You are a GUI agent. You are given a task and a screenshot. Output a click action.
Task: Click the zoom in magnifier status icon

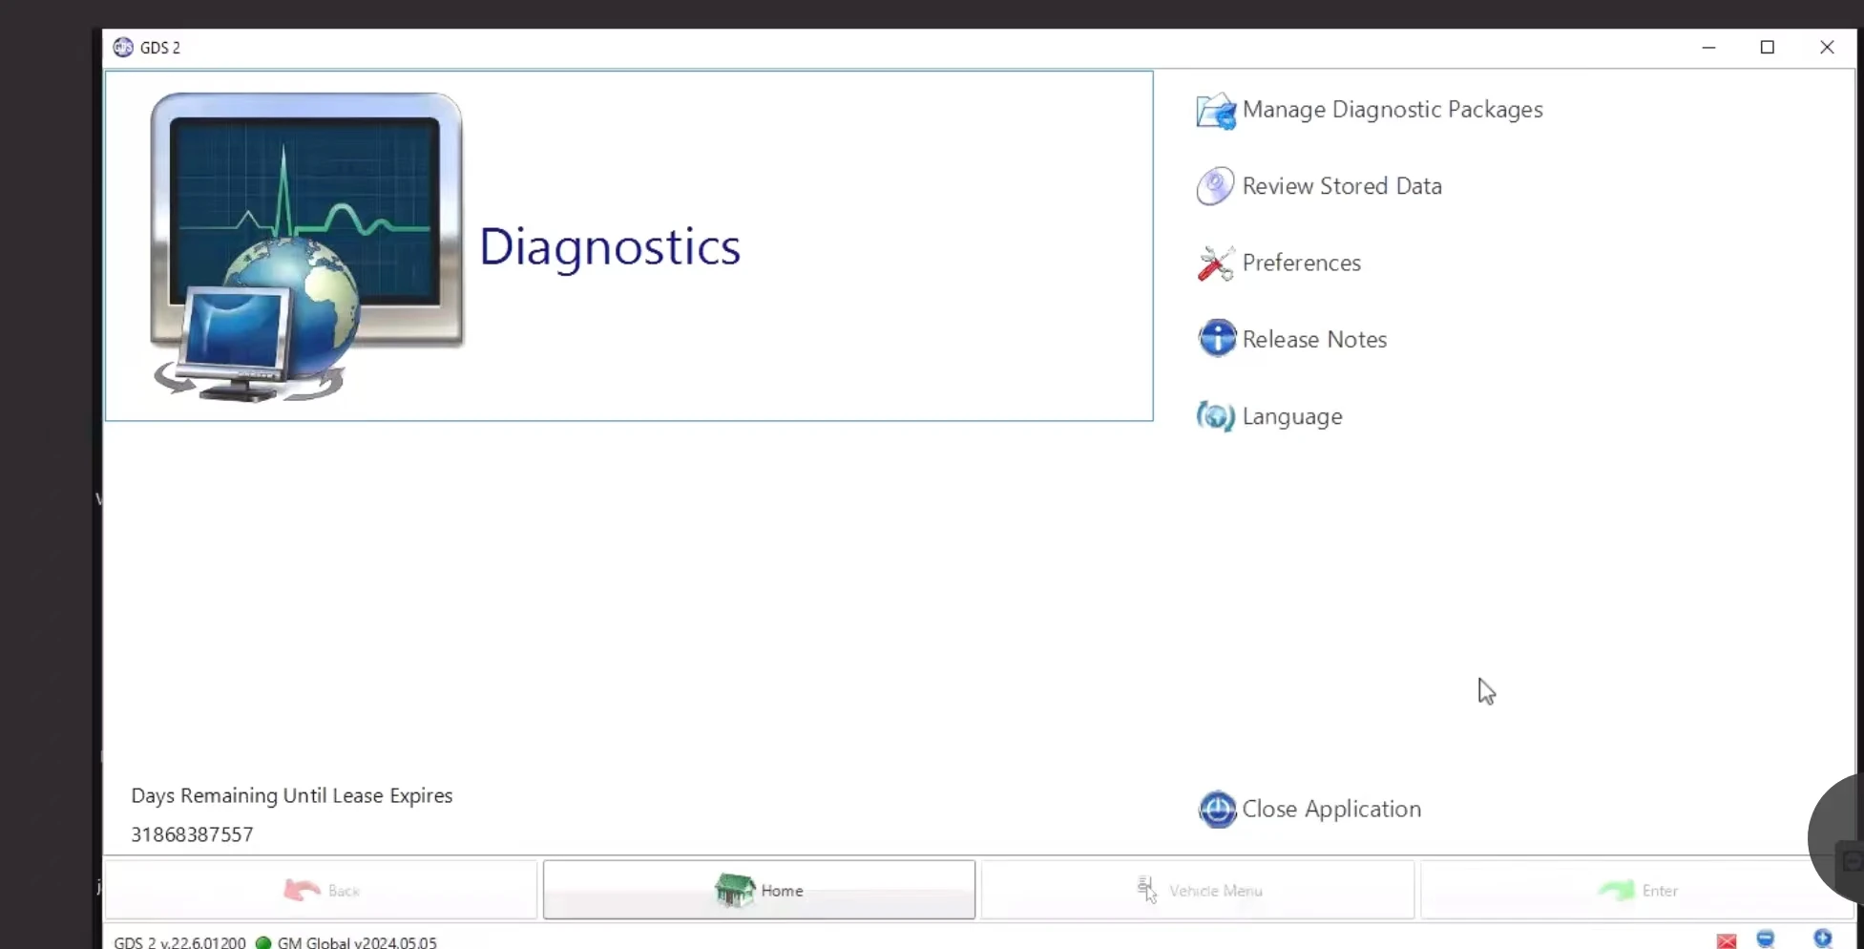[1823, 939]
